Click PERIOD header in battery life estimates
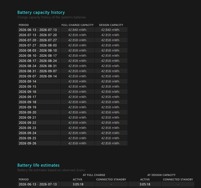Viewport: 201px width, 188px height. [24, 179]
